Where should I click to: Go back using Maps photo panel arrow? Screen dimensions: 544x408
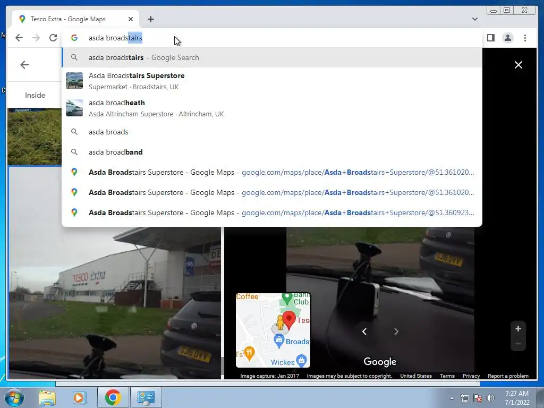(x=24, y=64)
